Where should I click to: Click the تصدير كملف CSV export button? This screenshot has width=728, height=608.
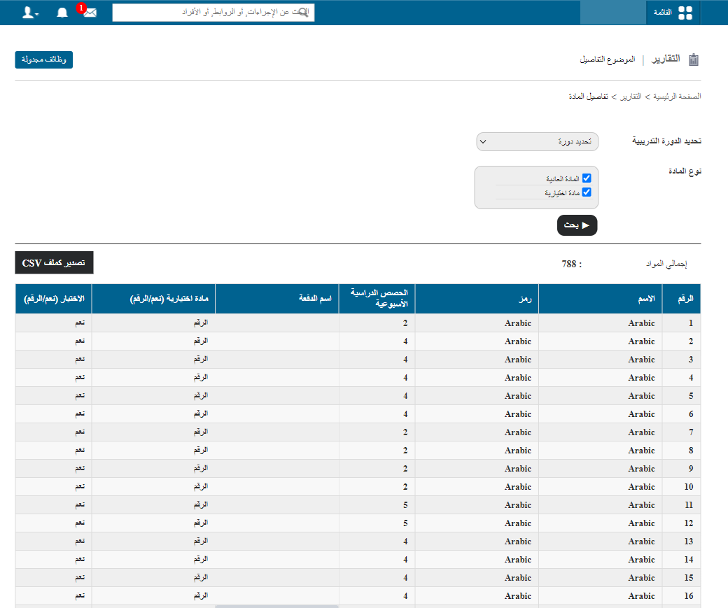point(54,262)
